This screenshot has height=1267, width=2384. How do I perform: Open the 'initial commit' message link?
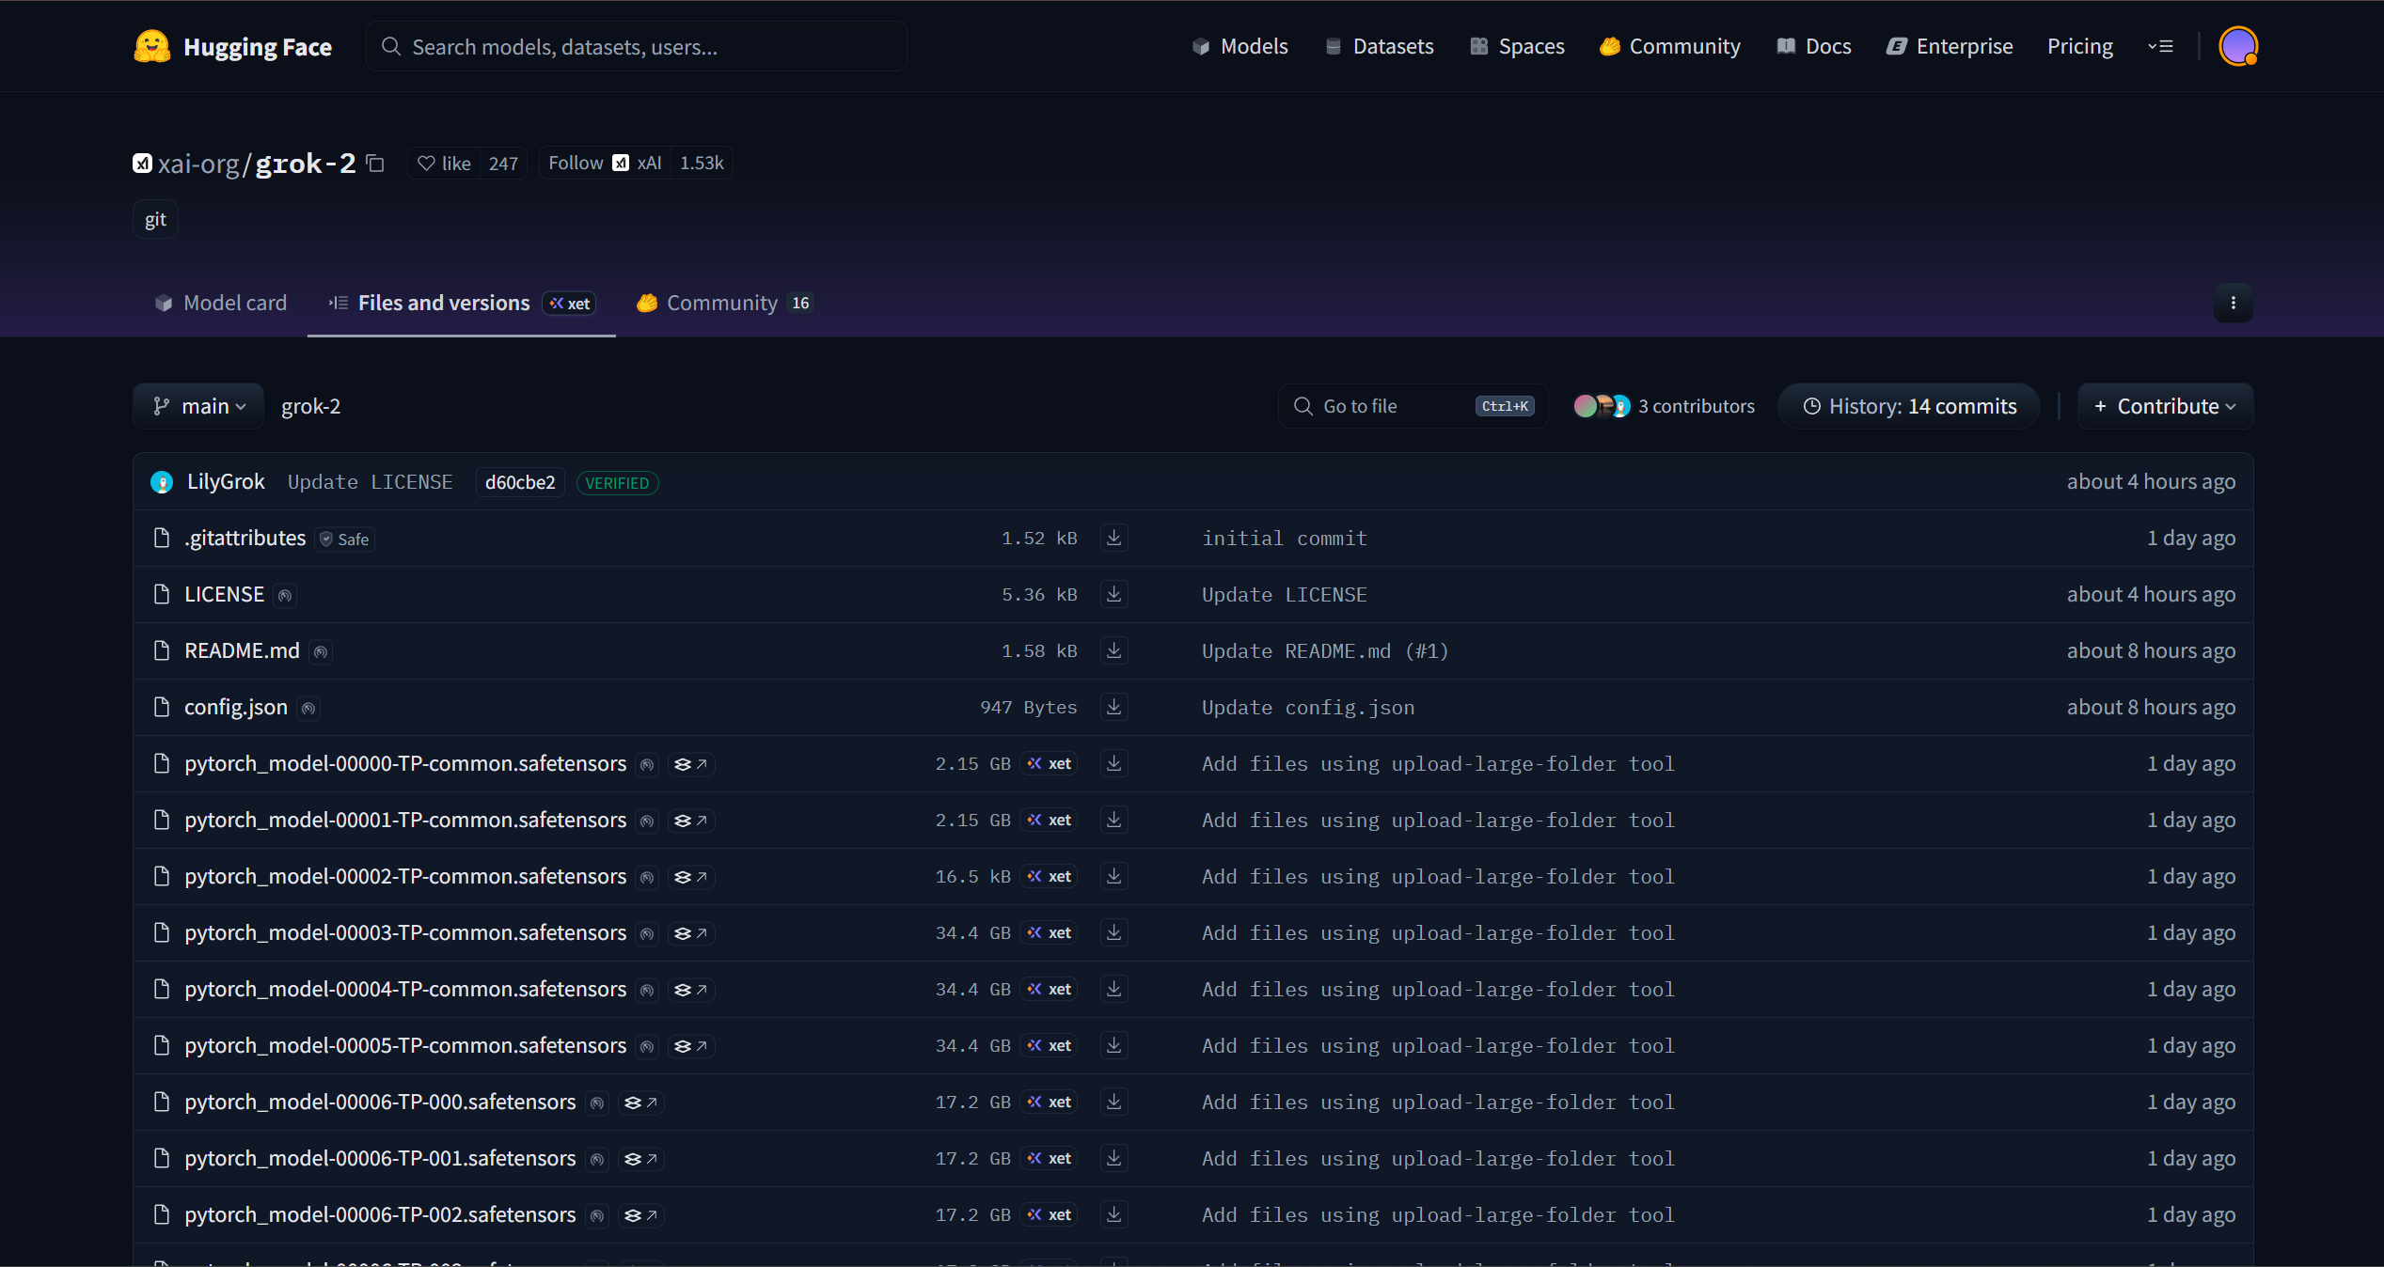click(x=1285, y=538)
